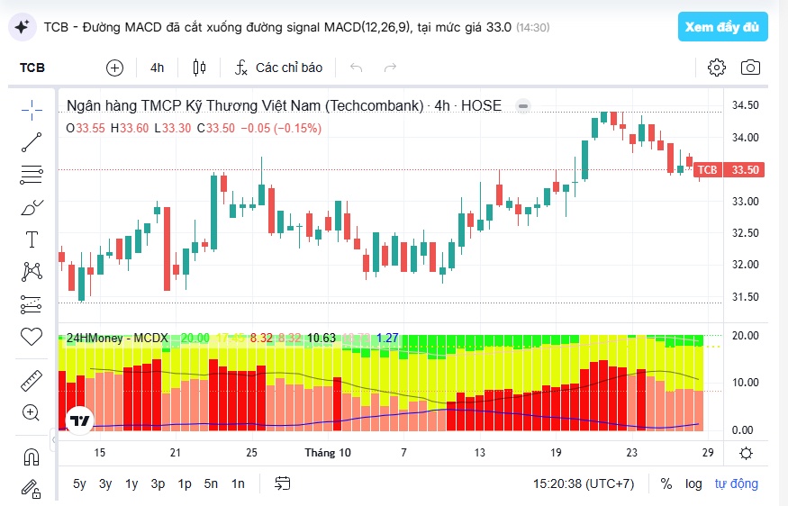The height and width of the screenshot is (506, 788).
Task: Redo chart action
Action: [391, 68]
